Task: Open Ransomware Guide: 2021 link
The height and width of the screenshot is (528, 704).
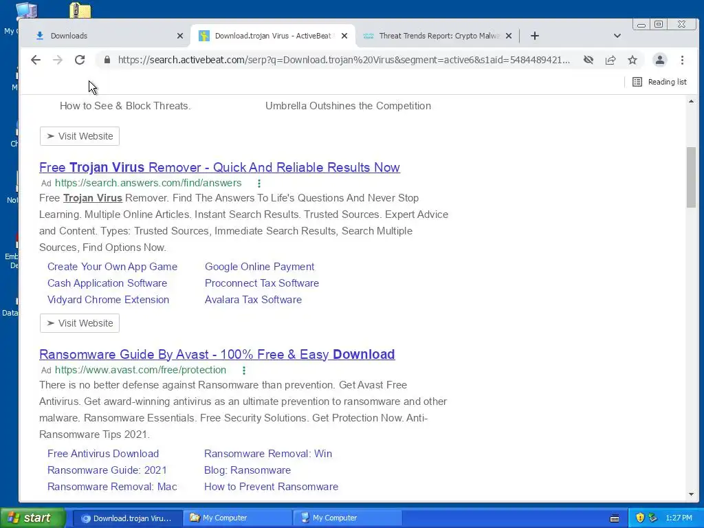Action: pyautogui.click(x=107, y=470)
